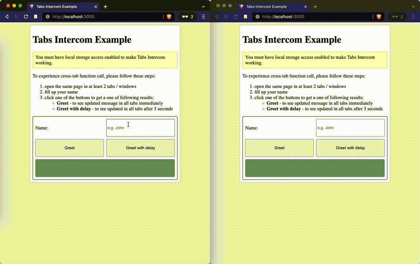Open the hamburger menu in the right window
420x264 pixels.
coord(413,16)
